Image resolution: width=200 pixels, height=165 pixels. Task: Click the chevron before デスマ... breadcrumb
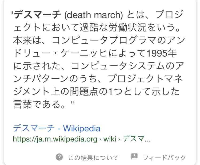[119, 139]
